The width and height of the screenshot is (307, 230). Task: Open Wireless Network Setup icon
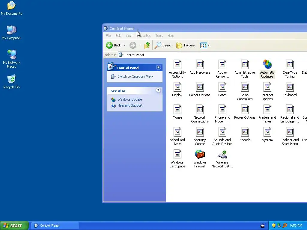click(x=222, y=159)
